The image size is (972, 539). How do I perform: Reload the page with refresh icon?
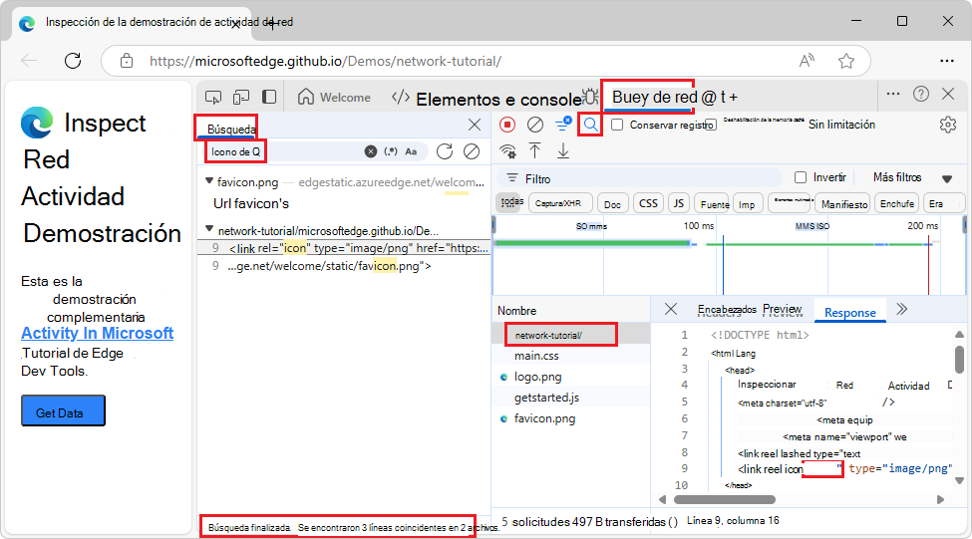click(73, 61)
